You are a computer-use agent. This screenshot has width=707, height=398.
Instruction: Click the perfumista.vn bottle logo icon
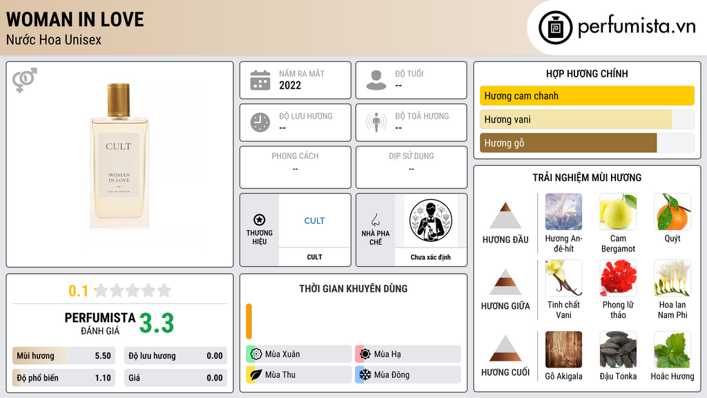555,28
